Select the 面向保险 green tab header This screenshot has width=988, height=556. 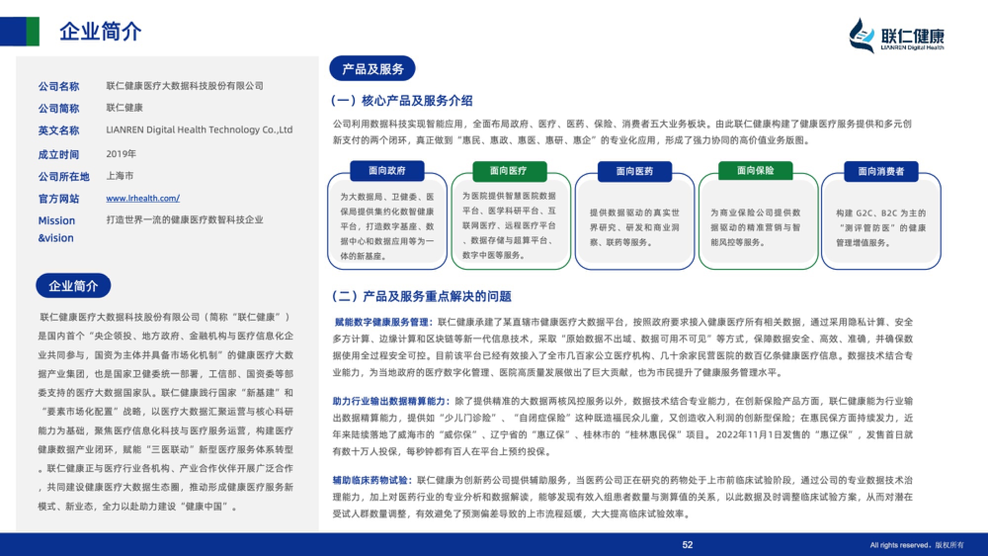coord(755,171)
